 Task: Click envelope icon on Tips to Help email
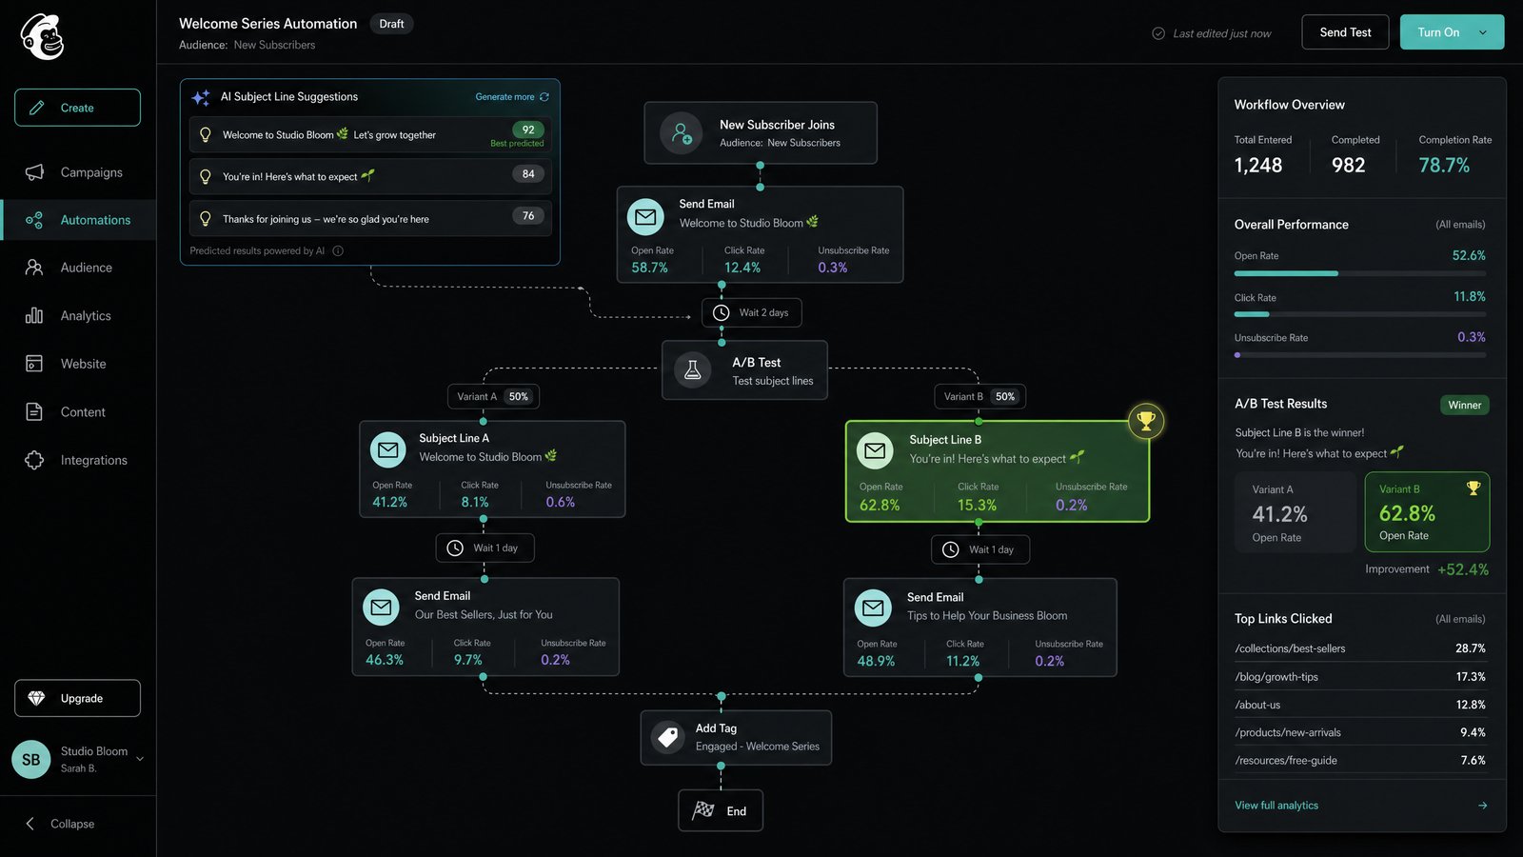[873, 608]
